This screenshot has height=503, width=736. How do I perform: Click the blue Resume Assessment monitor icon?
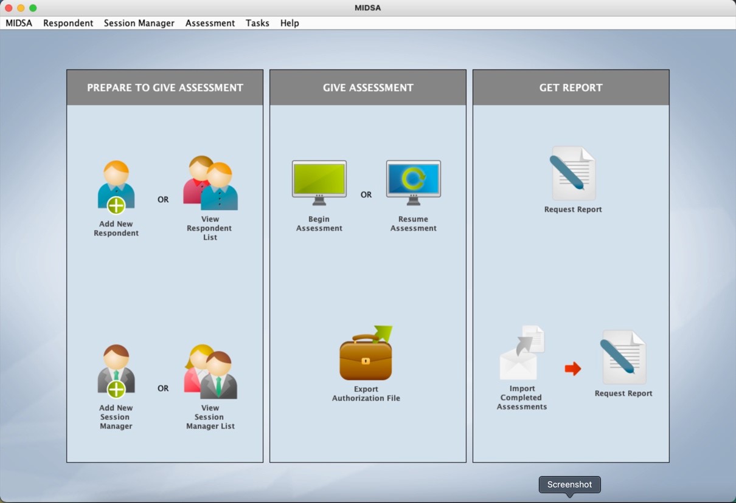point(414,183)
